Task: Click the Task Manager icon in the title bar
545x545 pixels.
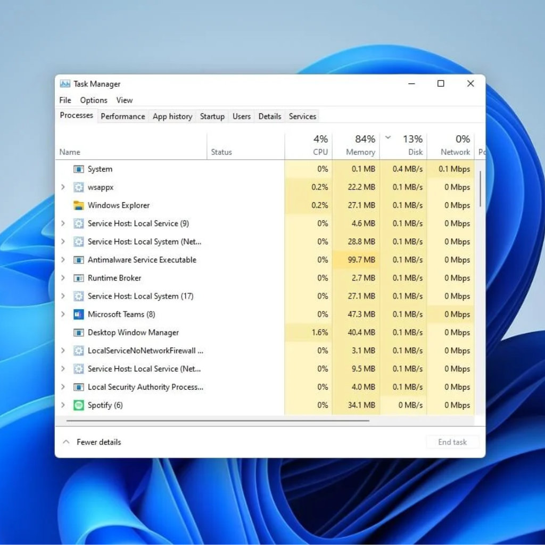Action: (65, 84)
